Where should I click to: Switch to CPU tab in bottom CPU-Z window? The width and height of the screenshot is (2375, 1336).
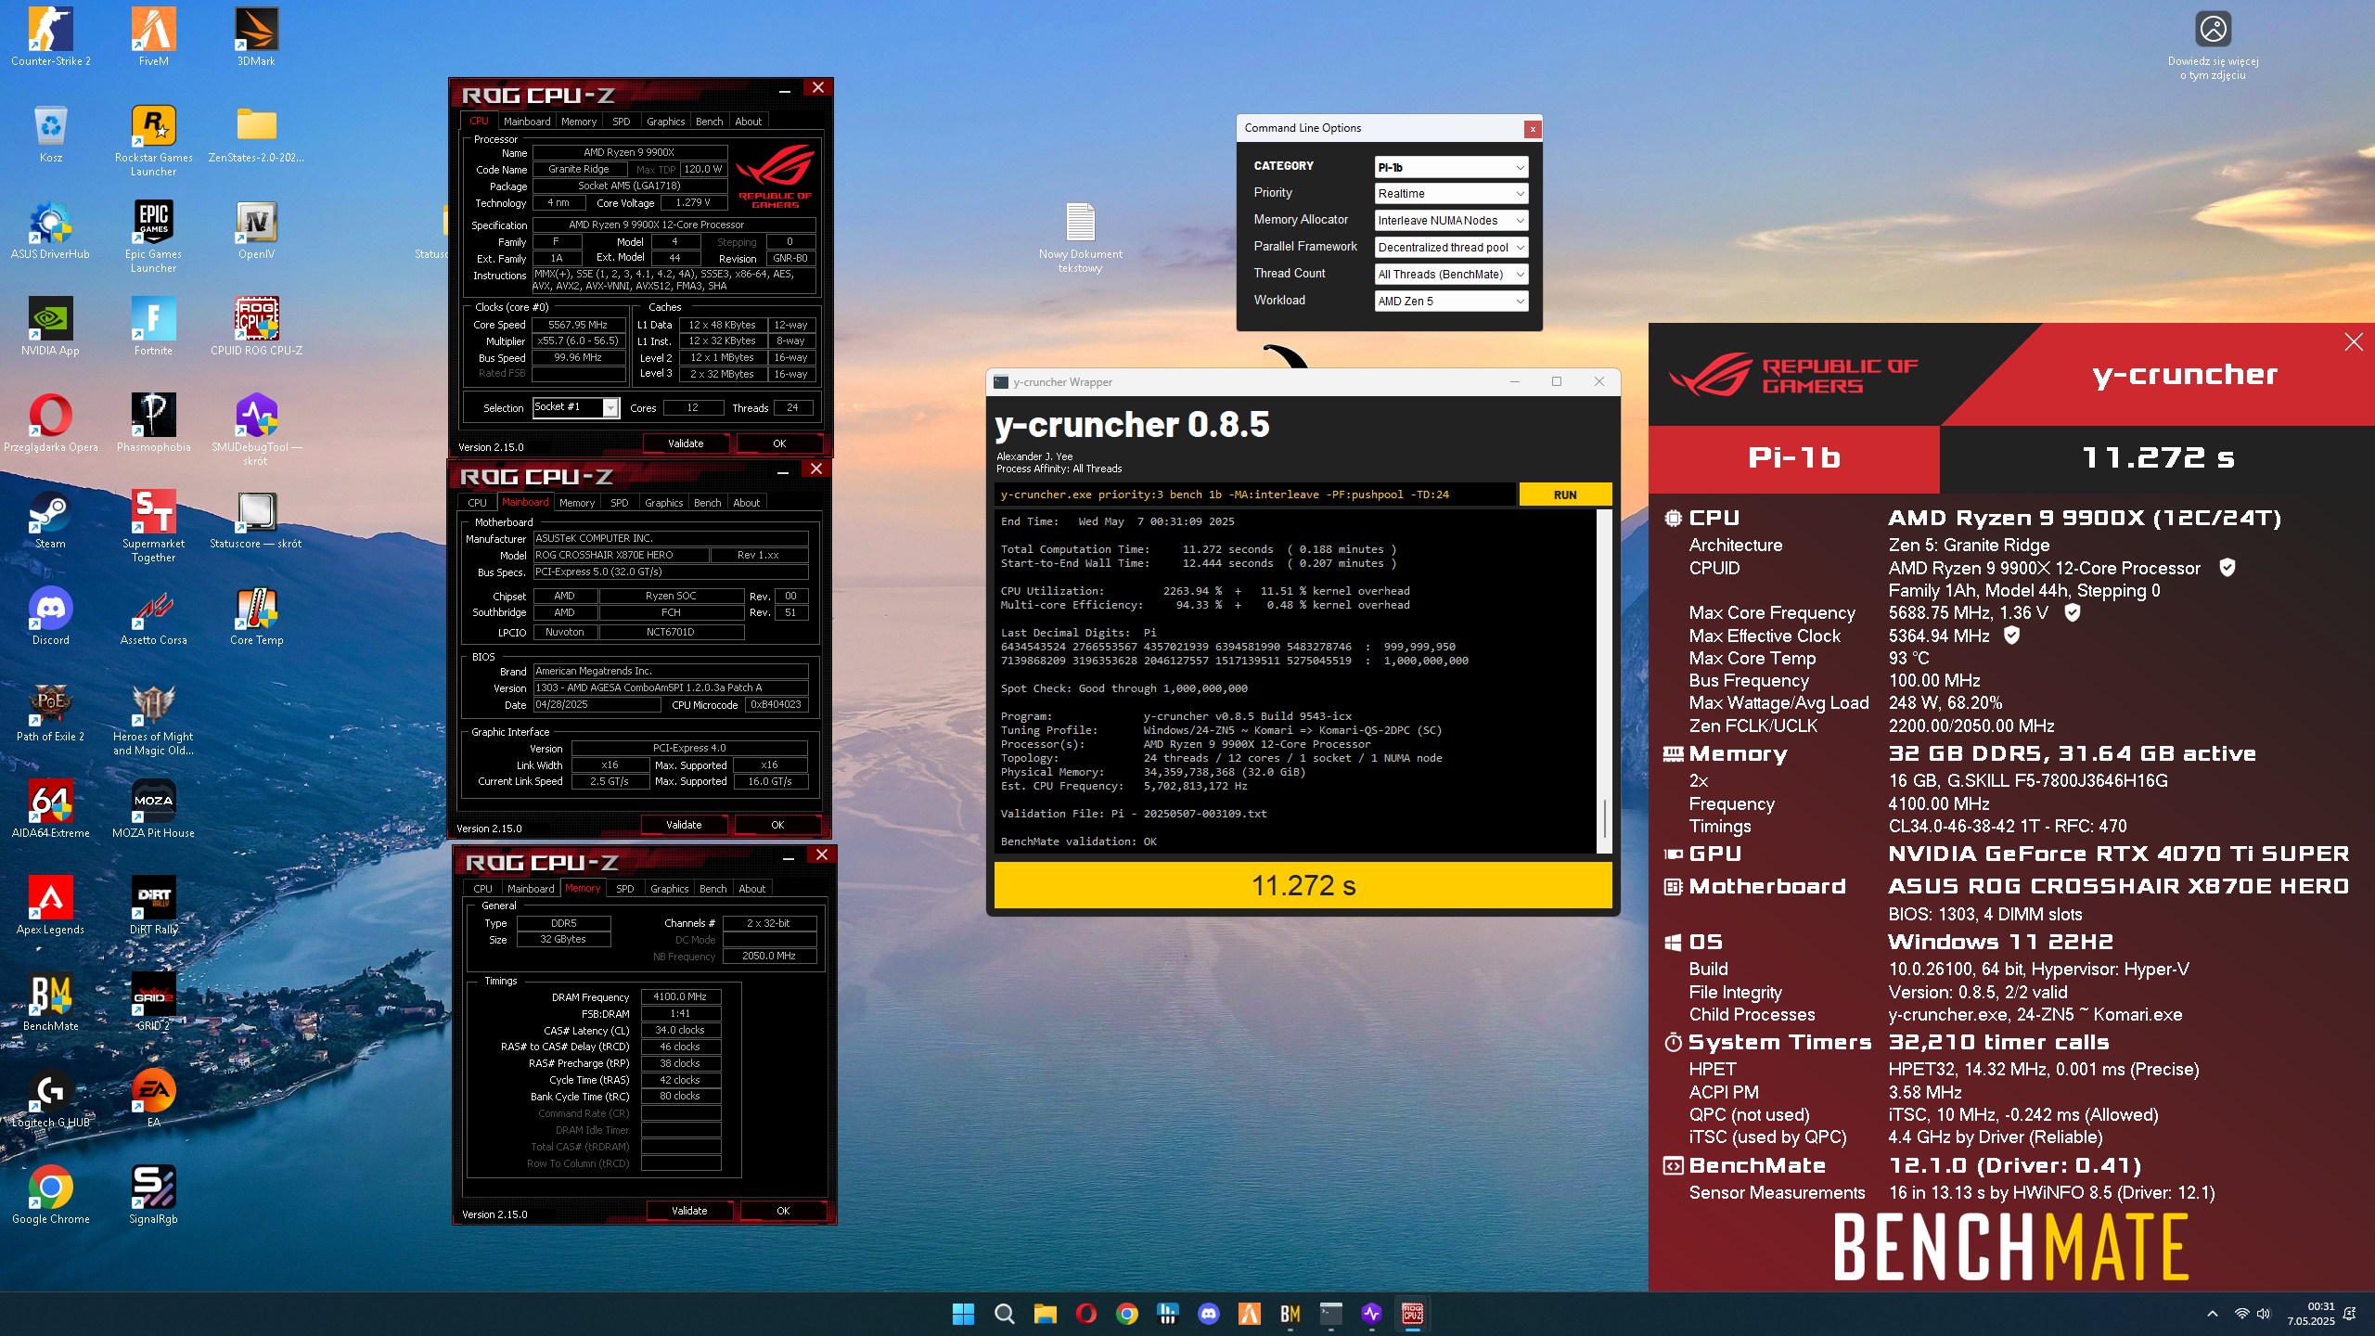tap(482, 889)
